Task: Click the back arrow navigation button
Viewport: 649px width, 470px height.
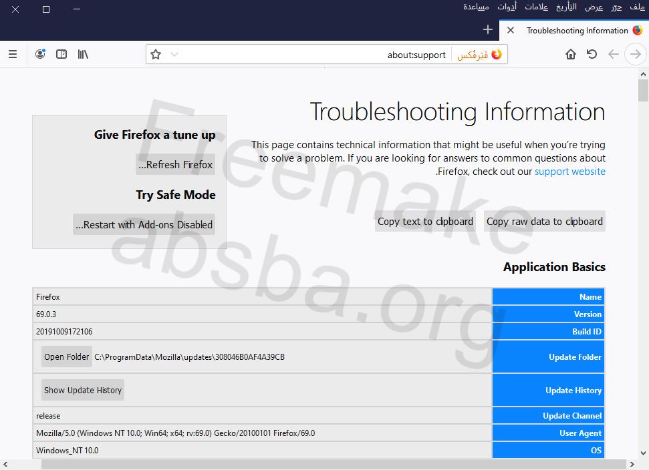Action: (614, 54)
